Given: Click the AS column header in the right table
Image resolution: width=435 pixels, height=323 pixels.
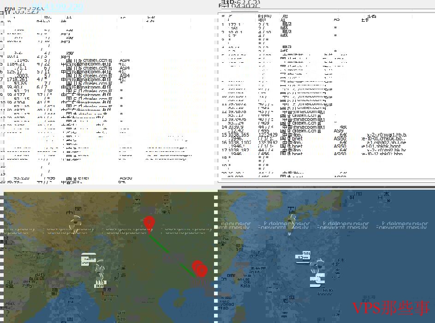Looking at the screenshot, I should click(x=336, y=19).
